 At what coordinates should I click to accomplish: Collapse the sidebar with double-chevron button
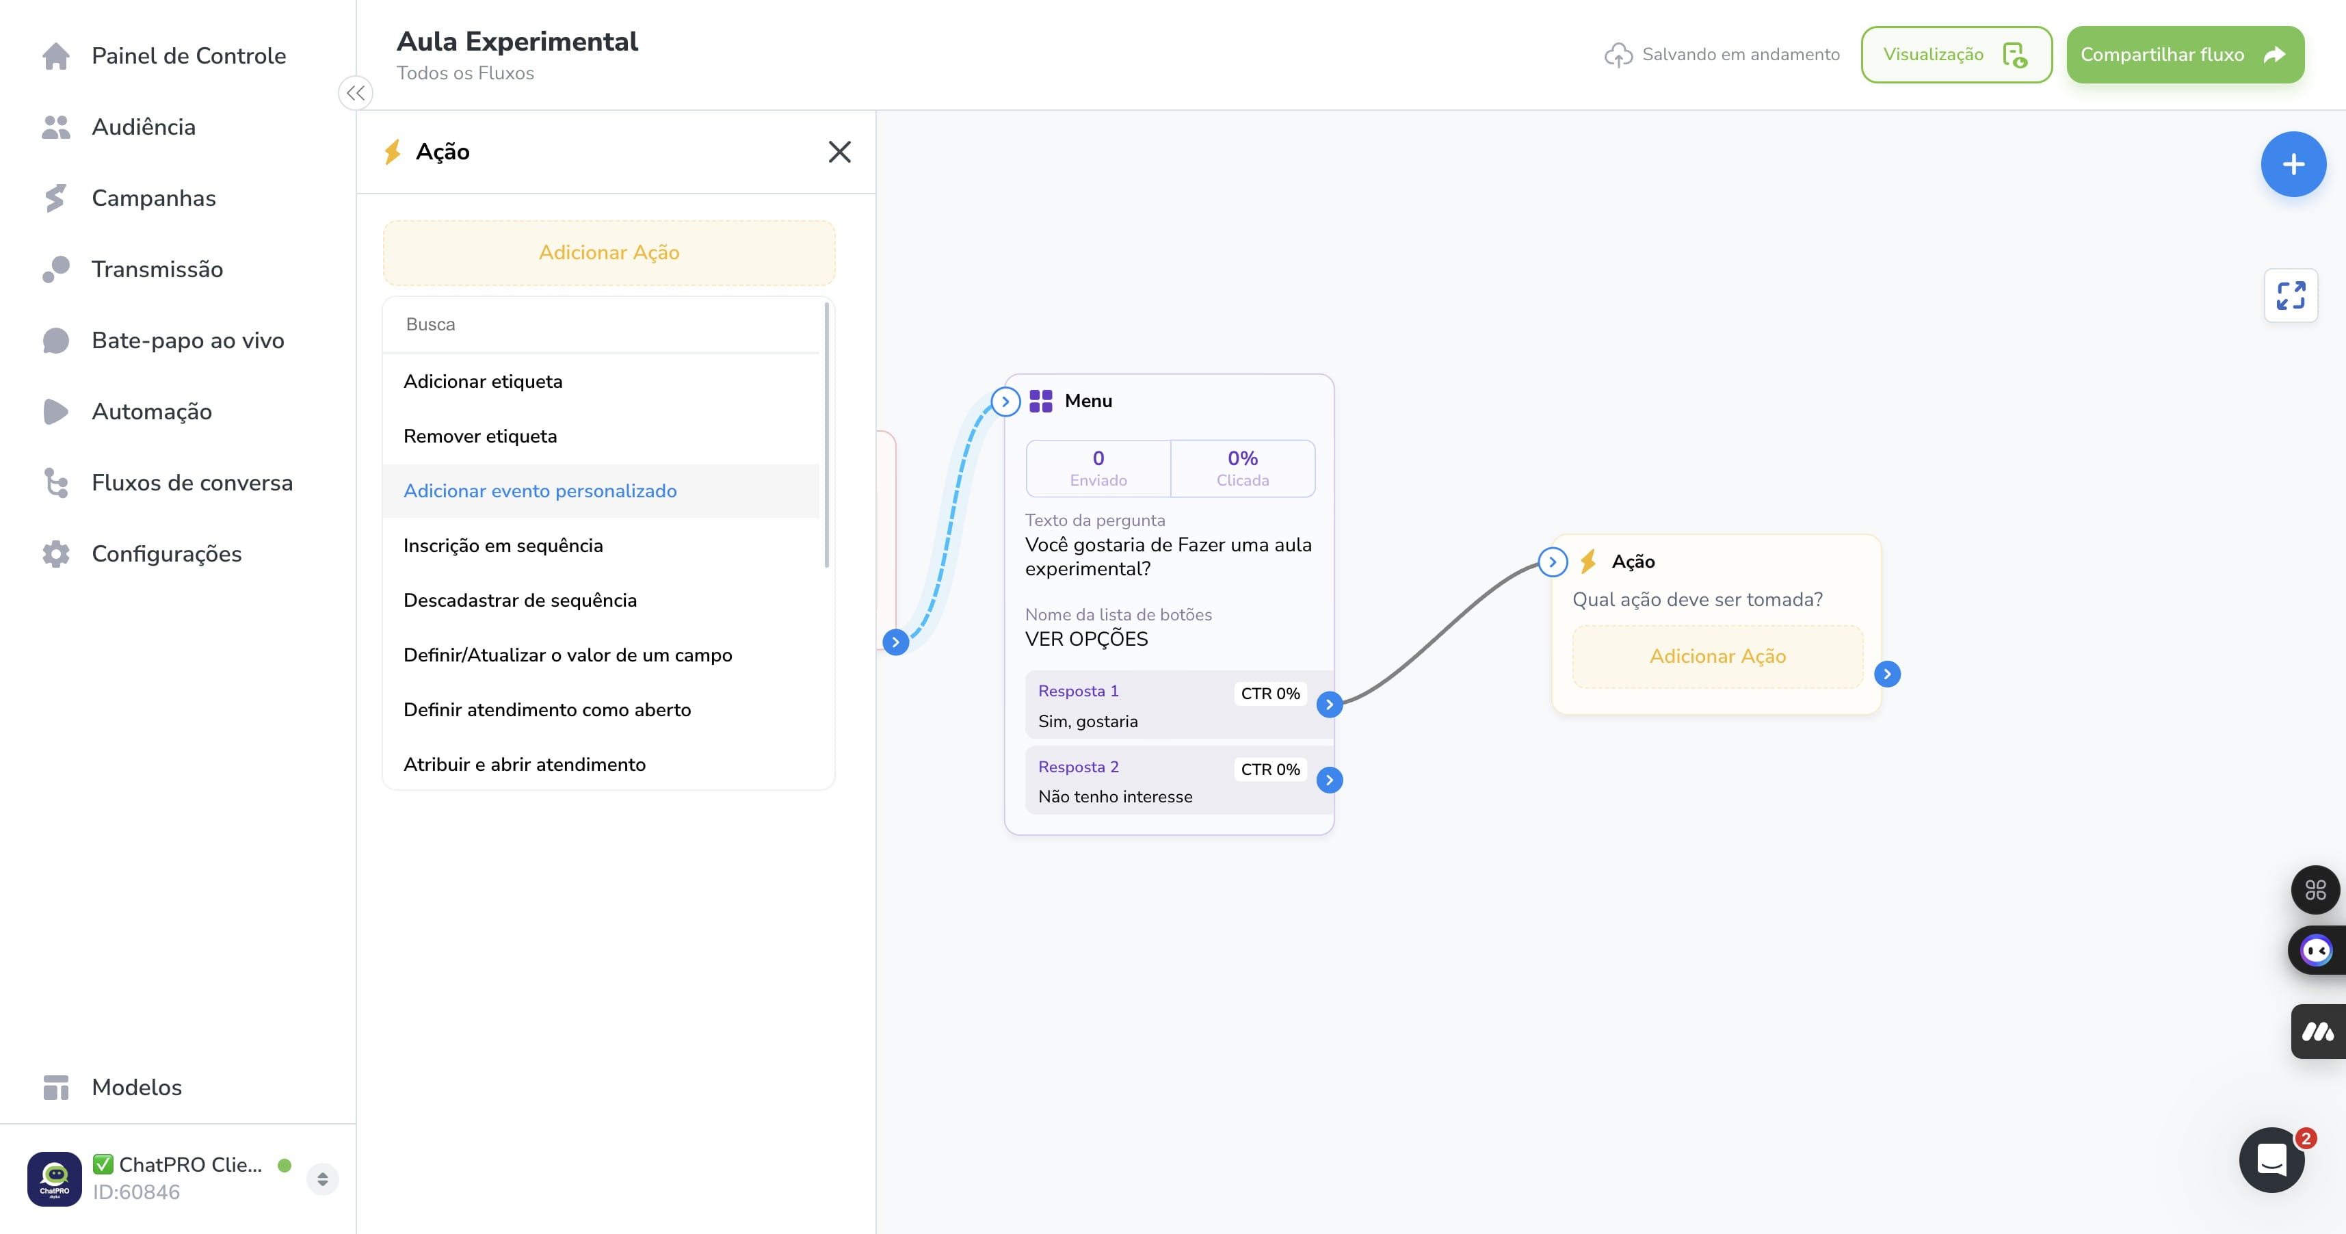tap(355, 93)
